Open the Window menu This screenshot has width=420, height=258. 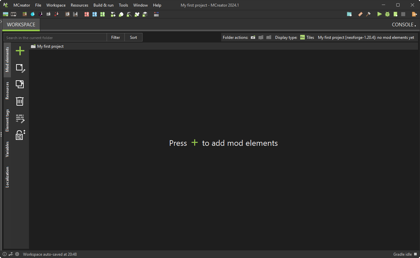[x=141, y=5]
